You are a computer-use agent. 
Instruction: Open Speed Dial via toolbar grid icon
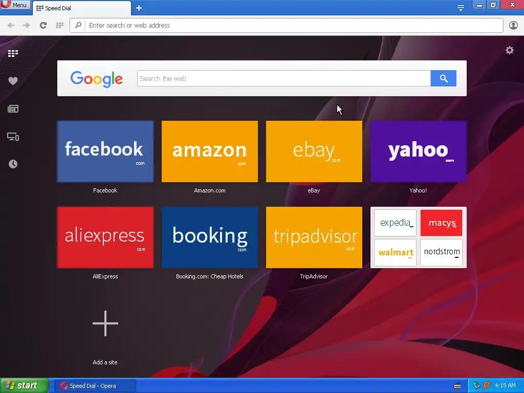(x=60, y=26)
